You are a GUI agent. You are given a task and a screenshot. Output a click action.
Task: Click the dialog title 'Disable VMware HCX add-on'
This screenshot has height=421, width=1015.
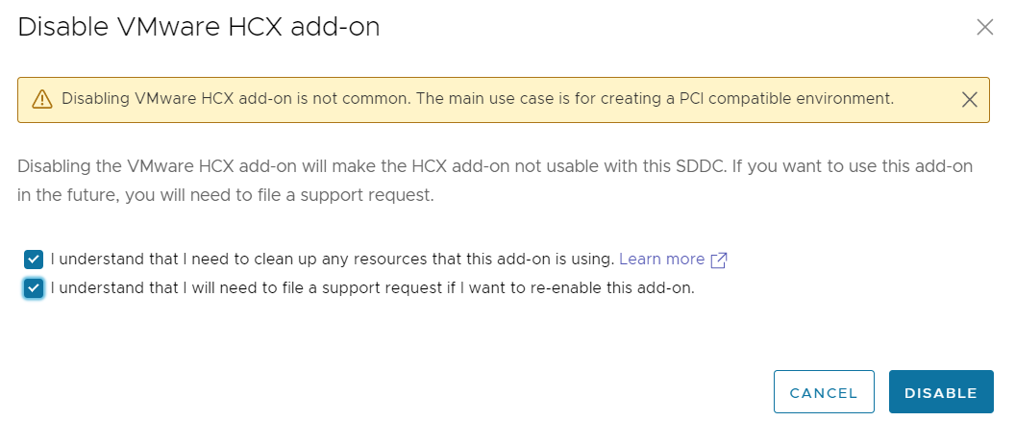199,27
